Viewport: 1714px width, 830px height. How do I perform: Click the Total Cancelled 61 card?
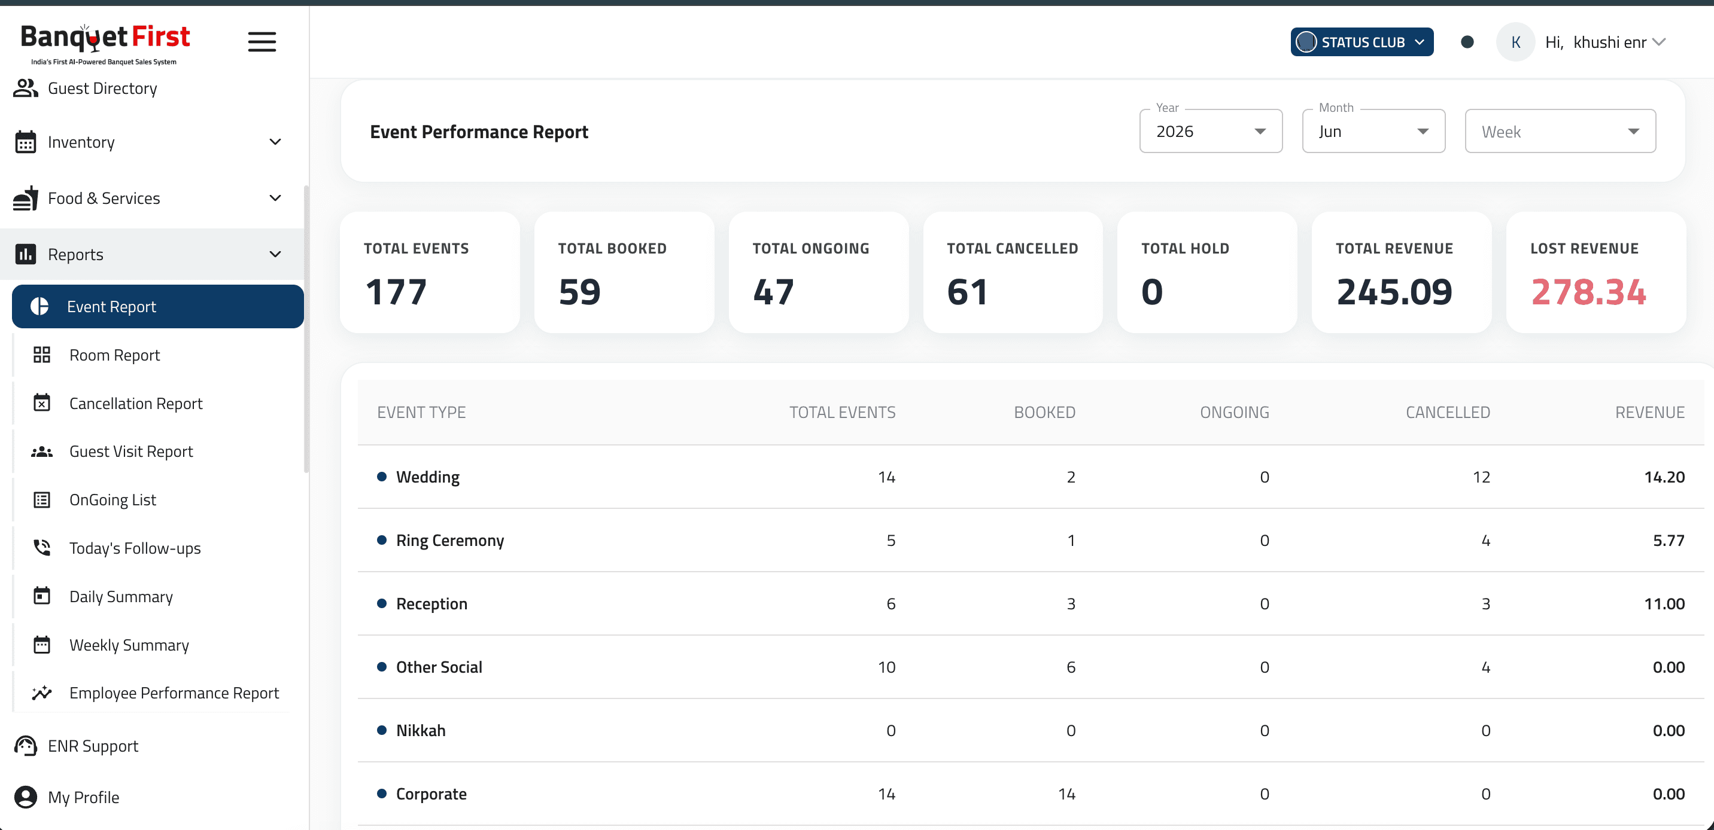[x=1013, y=273]
